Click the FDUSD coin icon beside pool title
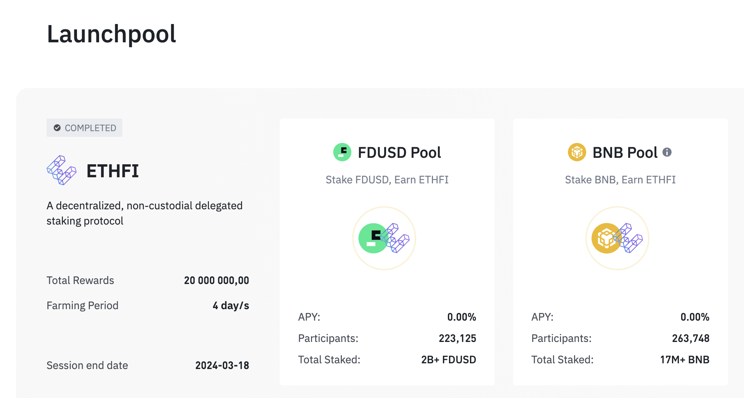Image resolution: width=744 pixels, height=398 pixels. (x=342, y=152)
